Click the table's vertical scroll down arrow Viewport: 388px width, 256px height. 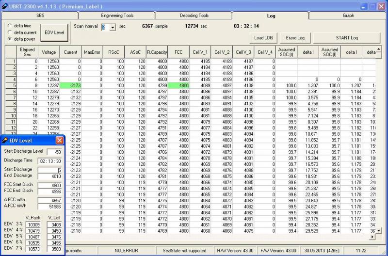[x=379, y=231]
